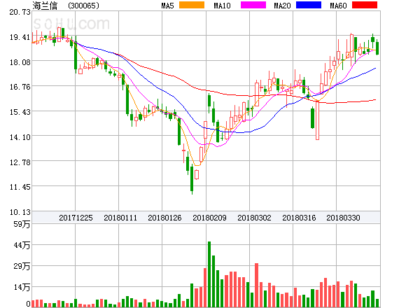Click the 18.08 price axis label
This screenshot has height=308, width=420.
pyautogui.click(x=20, y=62)
